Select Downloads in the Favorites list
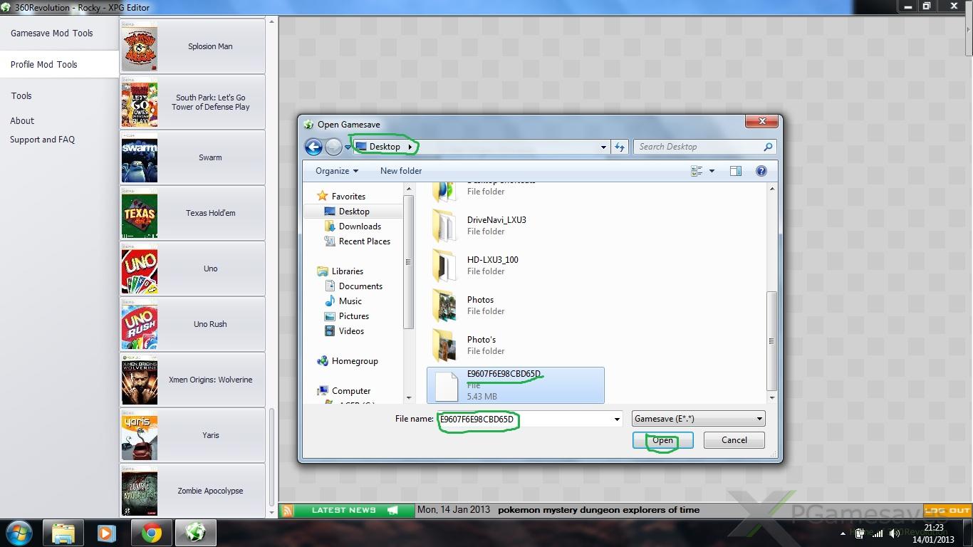The image size is (973, 547). click(x=360, y=226)
